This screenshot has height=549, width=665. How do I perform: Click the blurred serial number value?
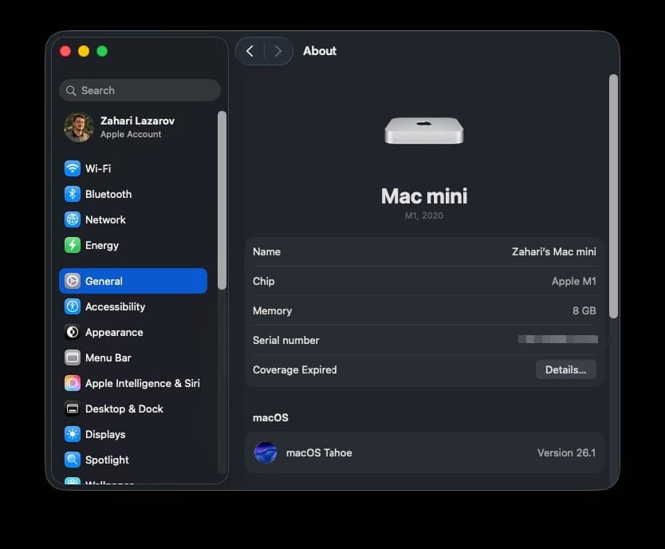(x=558, y=339)
